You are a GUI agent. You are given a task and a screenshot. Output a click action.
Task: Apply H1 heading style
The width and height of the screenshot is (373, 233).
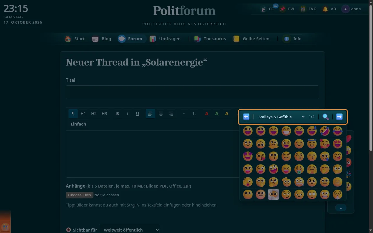(x=83, y=114)
